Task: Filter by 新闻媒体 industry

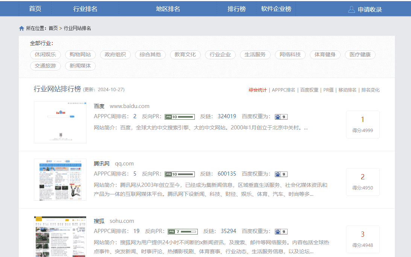Action: [80, 66]
